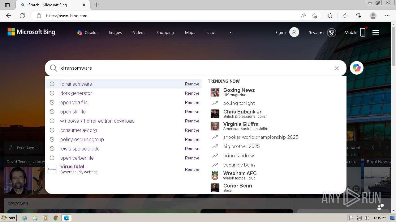Click the VirusTotal suggestion logo
This screenshot has height=222, width=396.
(x=52, y=169)
